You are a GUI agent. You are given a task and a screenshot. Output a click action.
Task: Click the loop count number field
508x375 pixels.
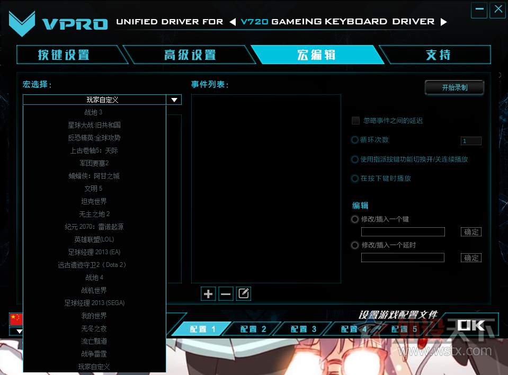coord(470,140)
